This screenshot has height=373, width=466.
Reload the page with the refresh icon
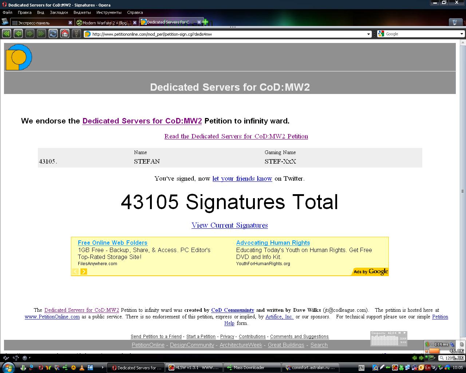coord(53,34)
